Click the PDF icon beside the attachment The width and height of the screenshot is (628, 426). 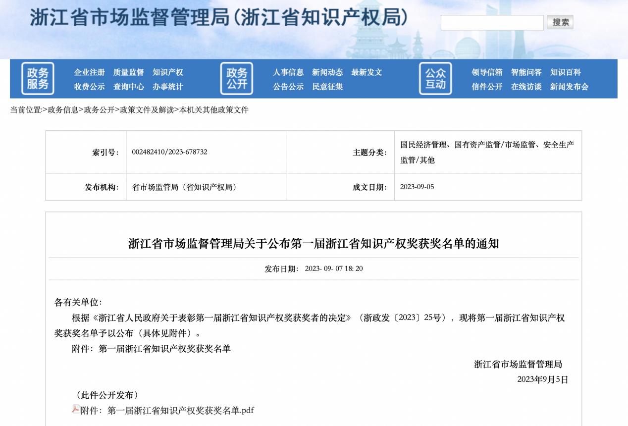[76, 409]
